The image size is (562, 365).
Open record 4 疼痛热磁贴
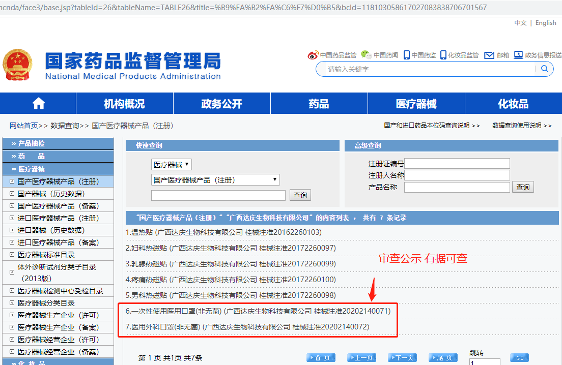pyautogui.click(x=231, y=280)
